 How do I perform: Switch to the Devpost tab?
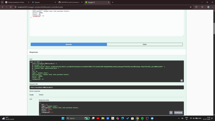(37, 2)
